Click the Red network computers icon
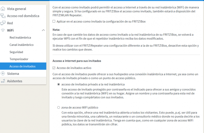Image resolution: width=204 pixels, height=133 pixels. tap(3, 23)
